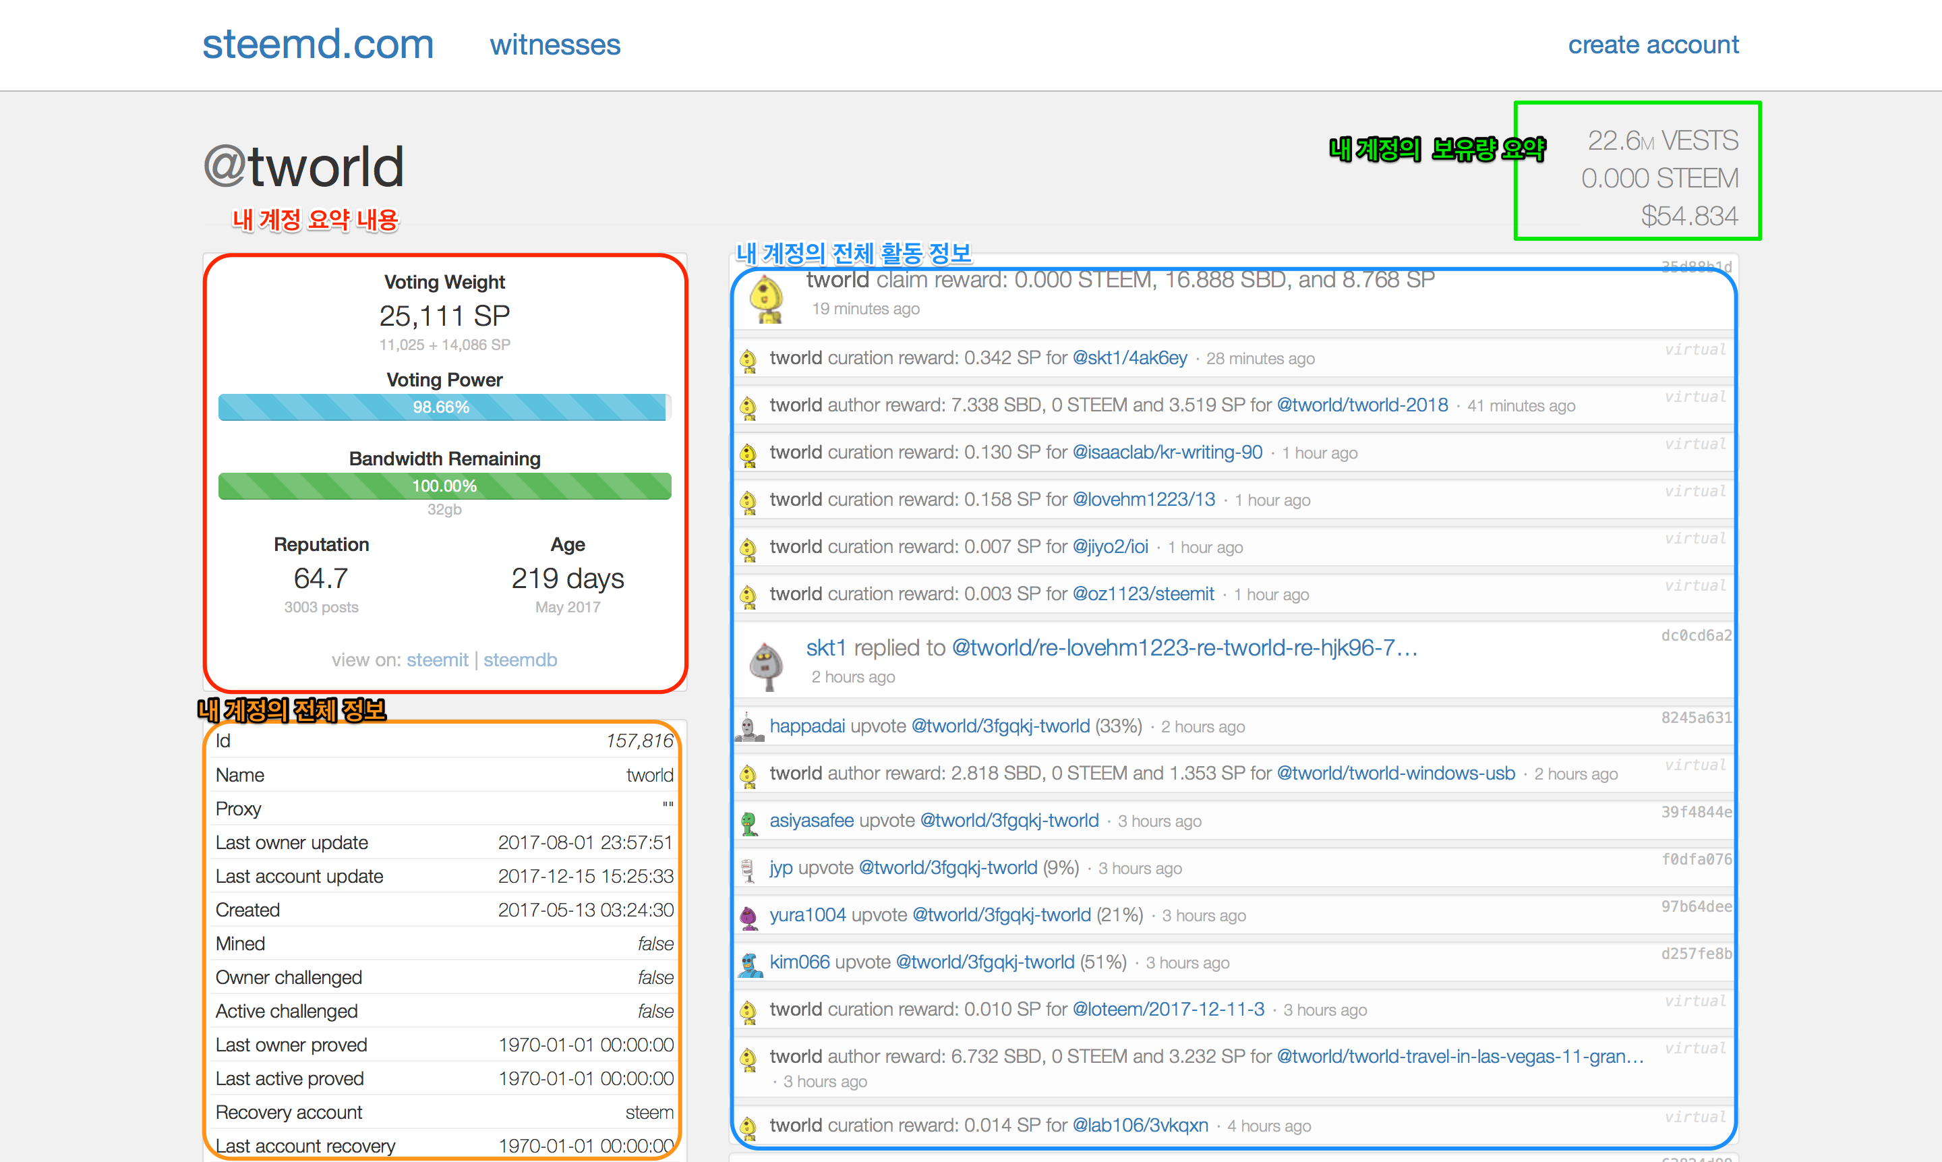Open the steemd.com home logo
Image resolution: width=1942 pixels, height=1162 pixels.
318,44
